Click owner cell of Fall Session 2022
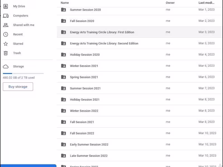Image resolution: width=223 pixels, height=167 pixels. click(168, 133)
